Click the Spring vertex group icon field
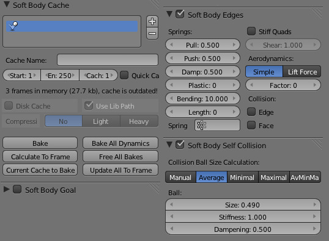This screenshot has width=329, height=241. point(217,126)
